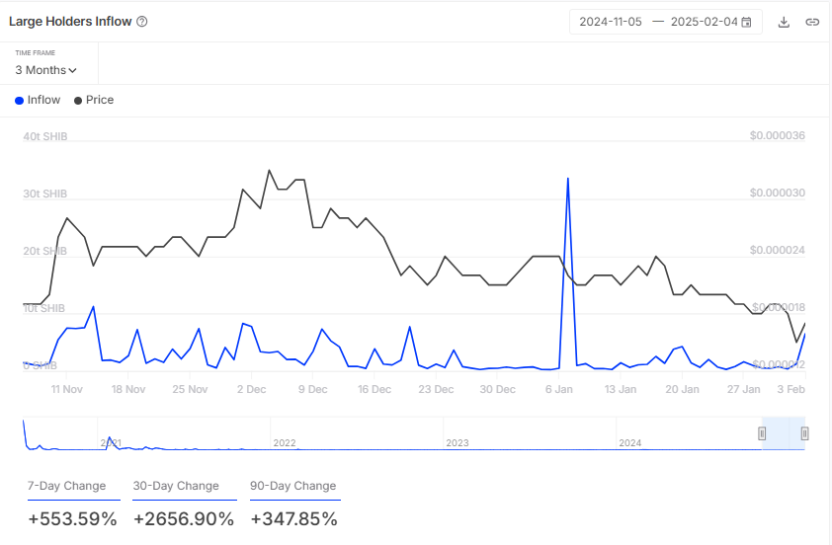Toggle the Price series label

click(100, 100)
